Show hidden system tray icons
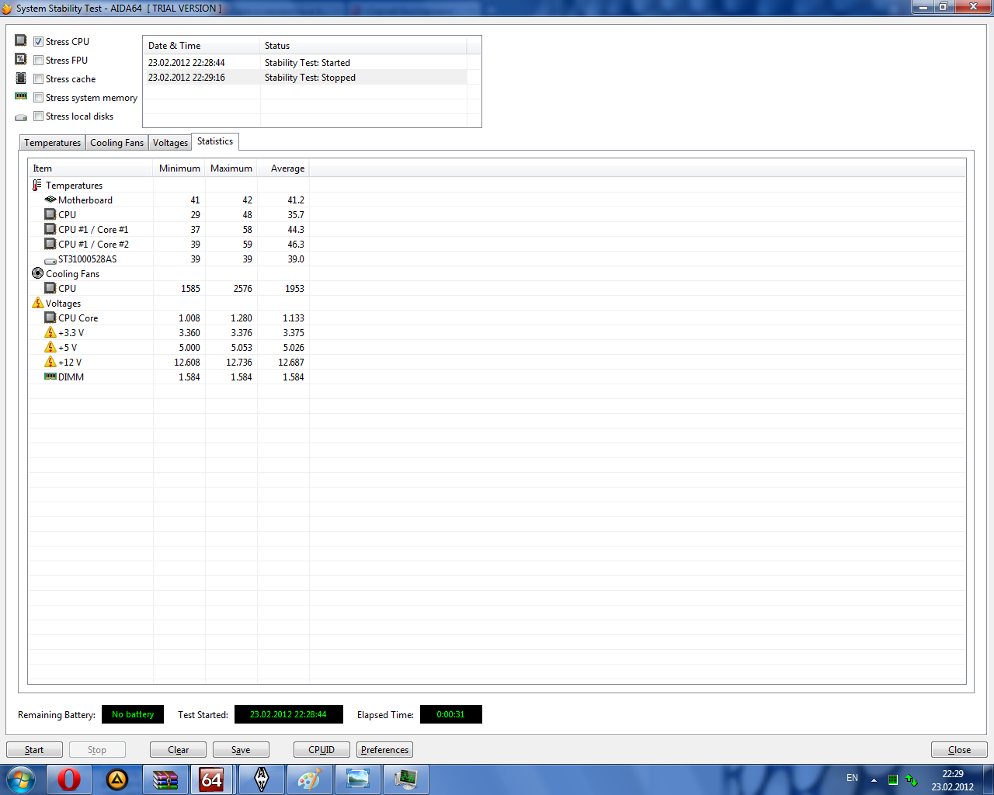 pos(874,779)
